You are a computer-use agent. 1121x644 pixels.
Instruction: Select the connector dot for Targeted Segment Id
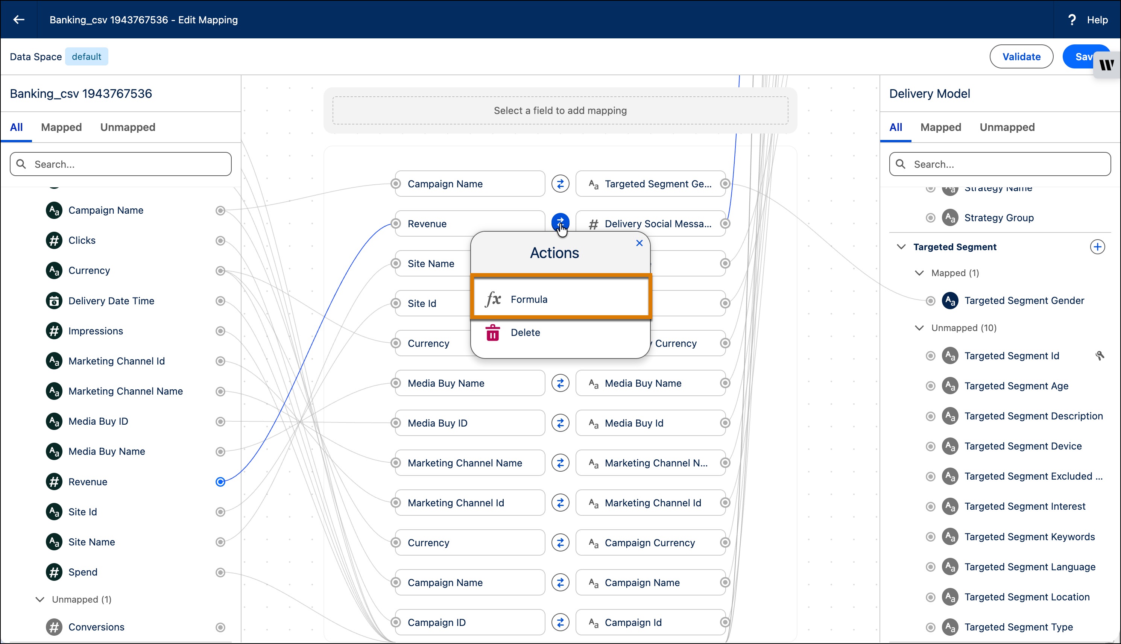[x=930, y=355]
